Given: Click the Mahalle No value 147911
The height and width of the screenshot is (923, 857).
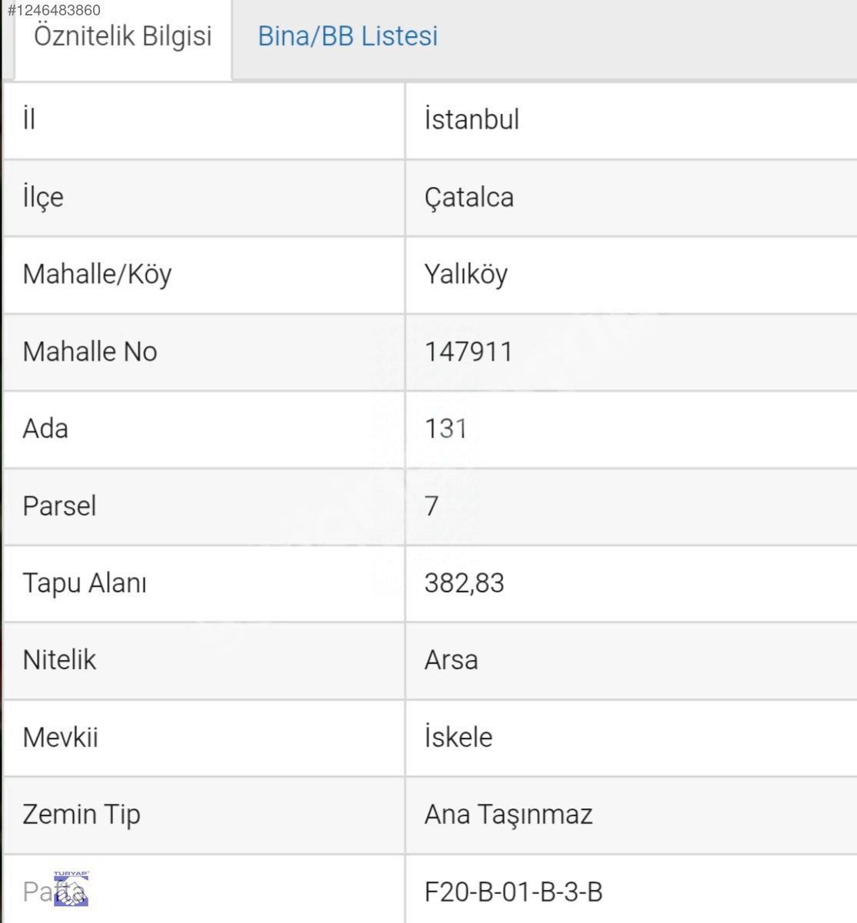Looking at the screenshot, I should [468, 352].
